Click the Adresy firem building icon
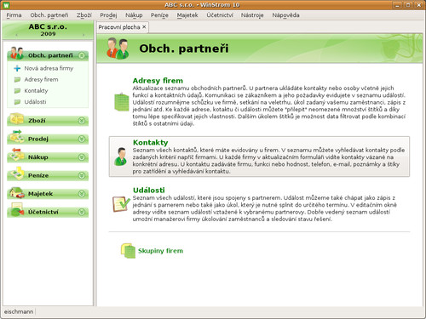Screen dimensions: 426x319 point(121,101)
